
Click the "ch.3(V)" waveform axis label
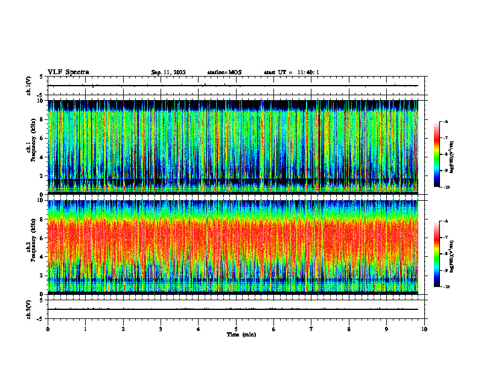(28, 309)
